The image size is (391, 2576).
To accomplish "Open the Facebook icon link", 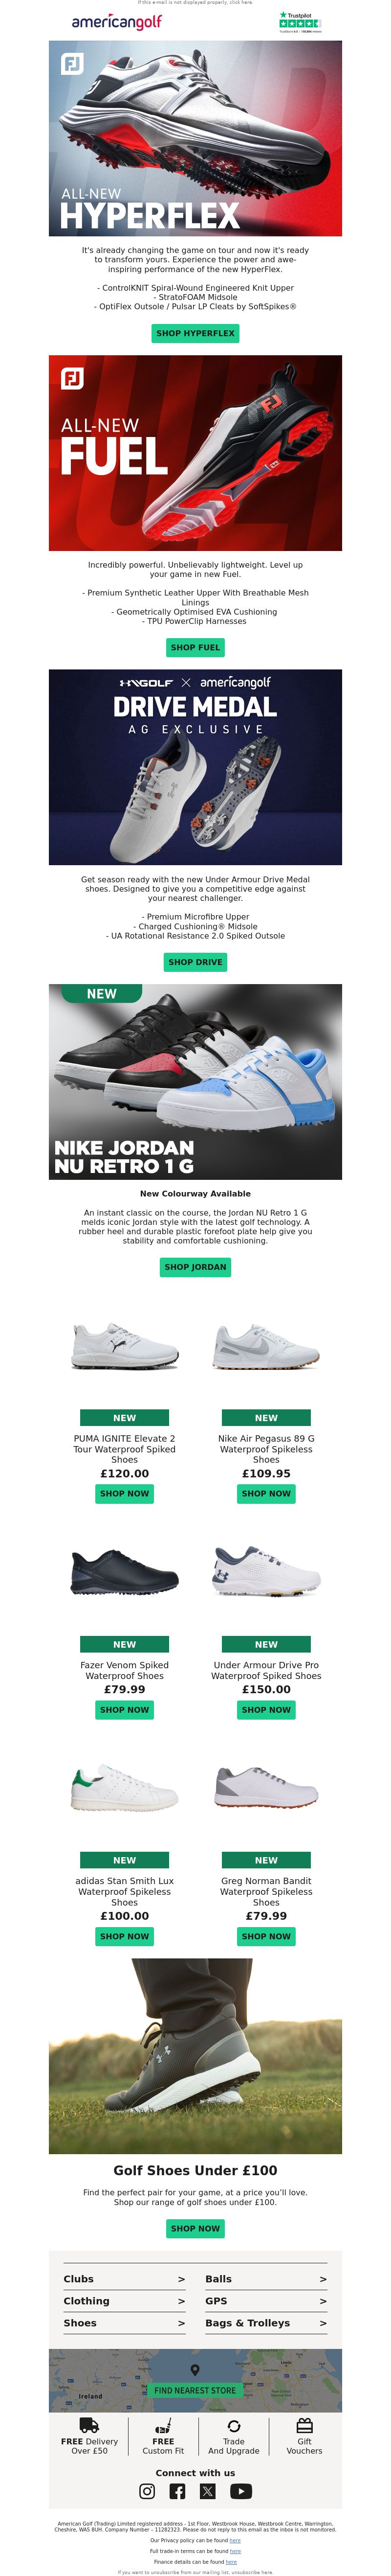I will (178, 2491).
